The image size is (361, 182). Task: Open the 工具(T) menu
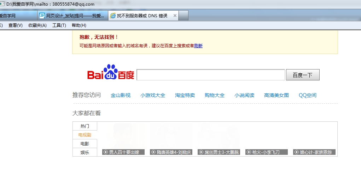59,25
